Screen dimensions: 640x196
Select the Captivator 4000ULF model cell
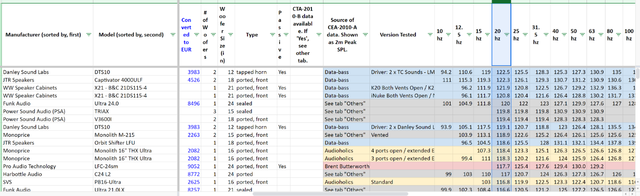118,80
